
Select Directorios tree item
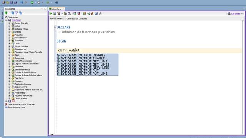(x=19, y=78)
